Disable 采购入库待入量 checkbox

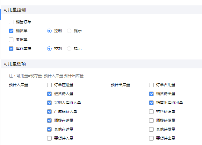coord(49,103)
